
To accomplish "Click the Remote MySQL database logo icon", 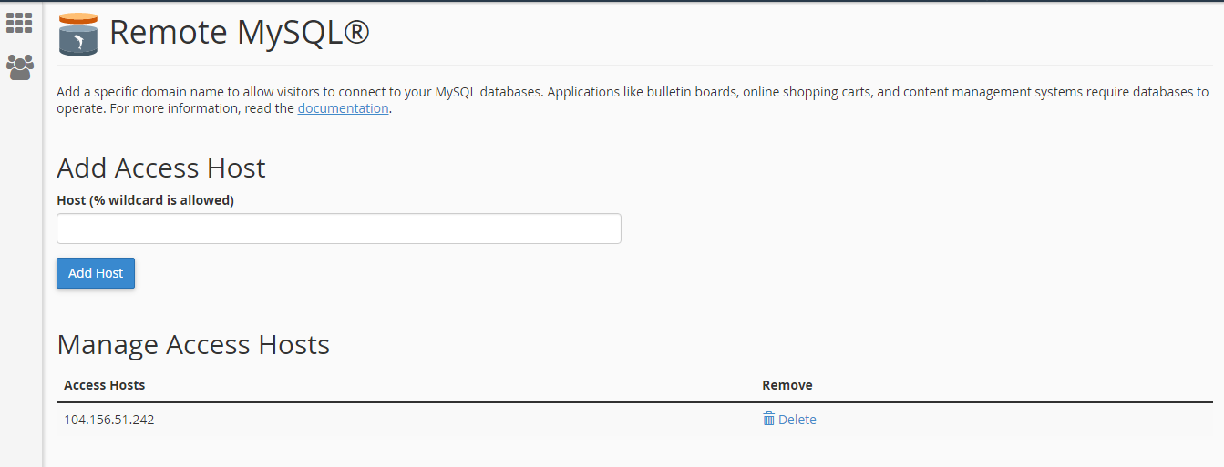I will [x=77, y=36].
